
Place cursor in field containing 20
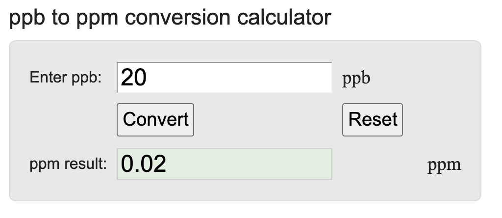tap(224, 78)
